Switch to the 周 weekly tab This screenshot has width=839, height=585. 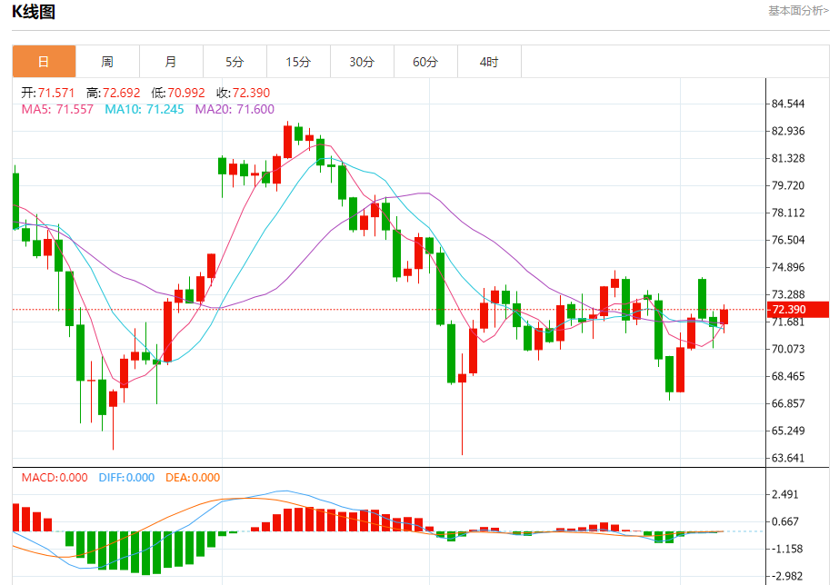107,62
